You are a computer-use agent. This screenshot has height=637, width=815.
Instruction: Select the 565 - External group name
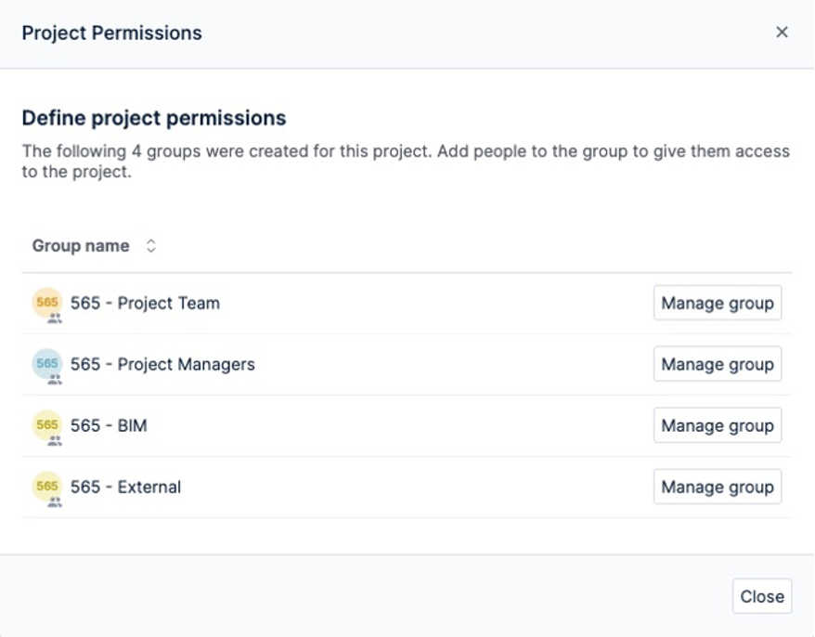[x=125, y=487]
